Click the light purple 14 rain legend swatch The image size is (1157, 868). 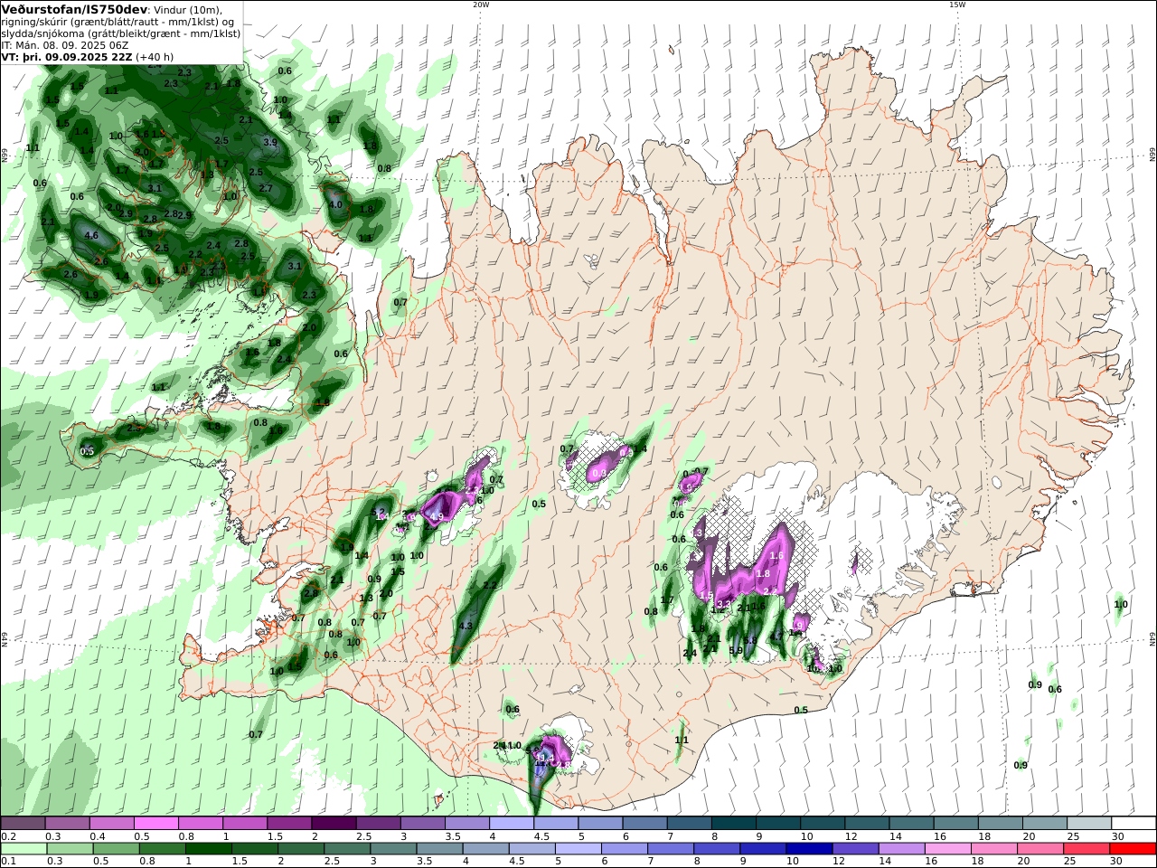pos(901,849)
